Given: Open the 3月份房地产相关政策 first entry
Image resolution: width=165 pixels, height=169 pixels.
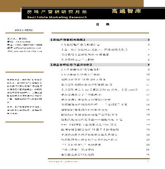Looking at the screenshot, I should coord(80,45).
